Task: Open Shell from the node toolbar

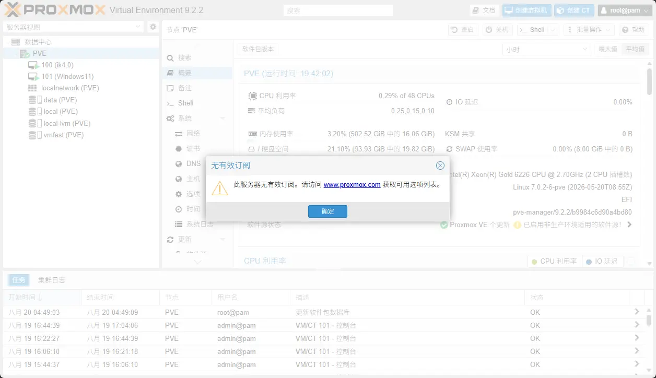Action: (x=532, y=30)
